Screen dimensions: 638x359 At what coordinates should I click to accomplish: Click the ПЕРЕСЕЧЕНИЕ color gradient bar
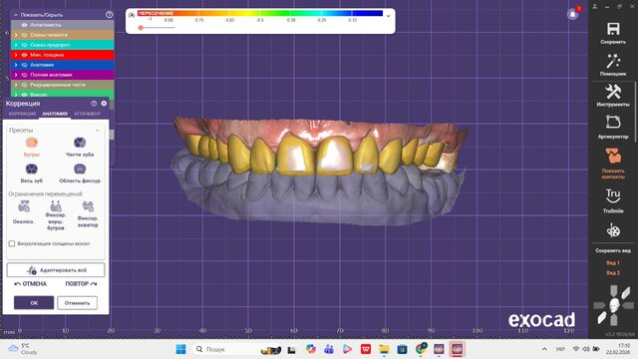click(260, 13)
